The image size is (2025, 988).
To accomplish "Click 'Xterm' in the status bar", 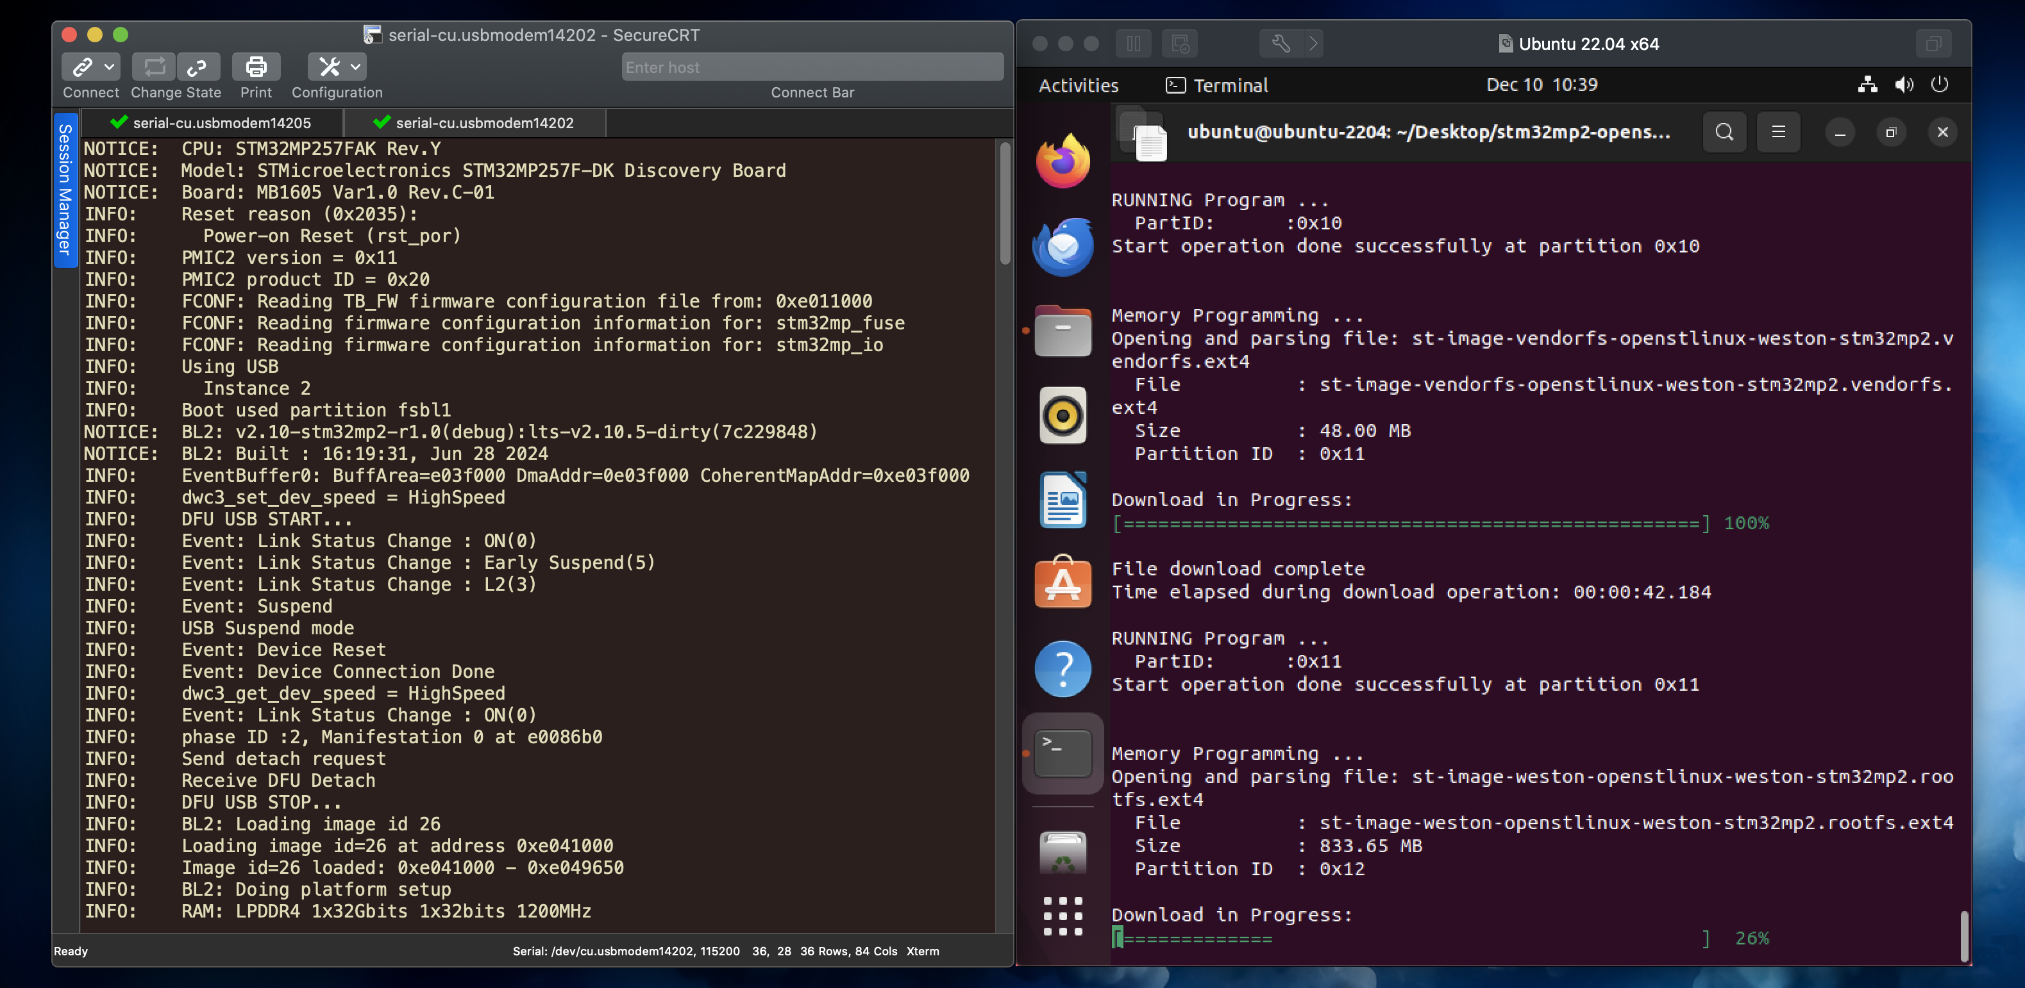I will click(922, 951).
